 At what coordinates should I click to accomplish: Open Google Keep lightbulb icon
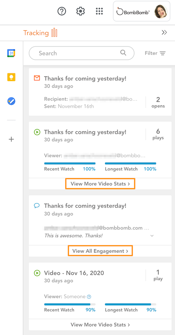coord(11,77)
